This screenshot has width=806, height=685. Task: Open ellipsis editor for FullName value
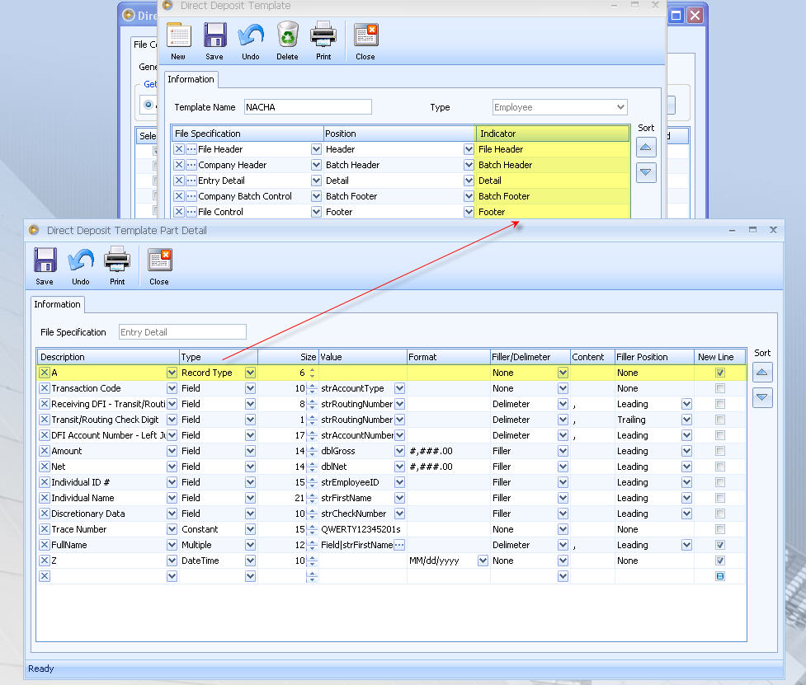click(399, 546)
